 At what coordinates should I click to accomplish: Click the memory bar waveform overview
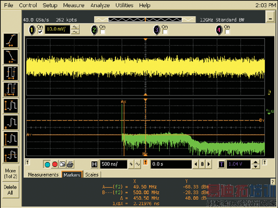pyautogui.click(x=145, y=19)
